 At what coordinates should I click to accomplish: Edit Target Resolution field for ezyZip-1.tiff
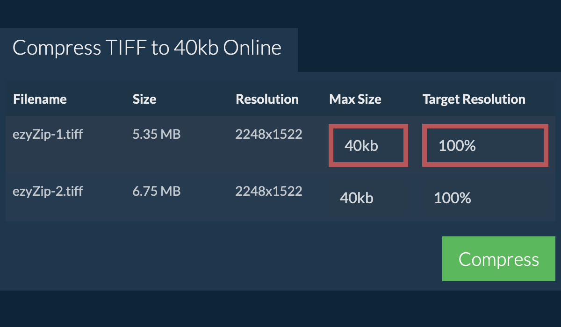click(485, 145)
